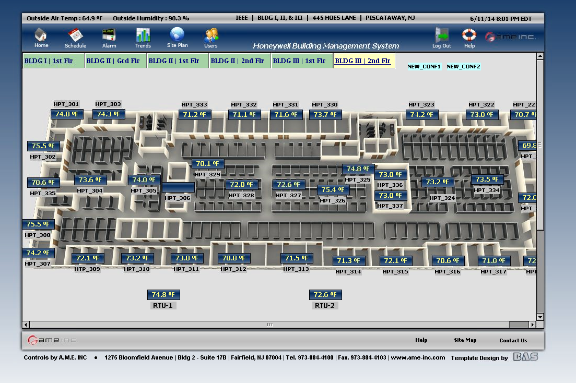
Task: Open the Help lifebuoy icon
Action: pyautogui.click(x=469, y=35)
